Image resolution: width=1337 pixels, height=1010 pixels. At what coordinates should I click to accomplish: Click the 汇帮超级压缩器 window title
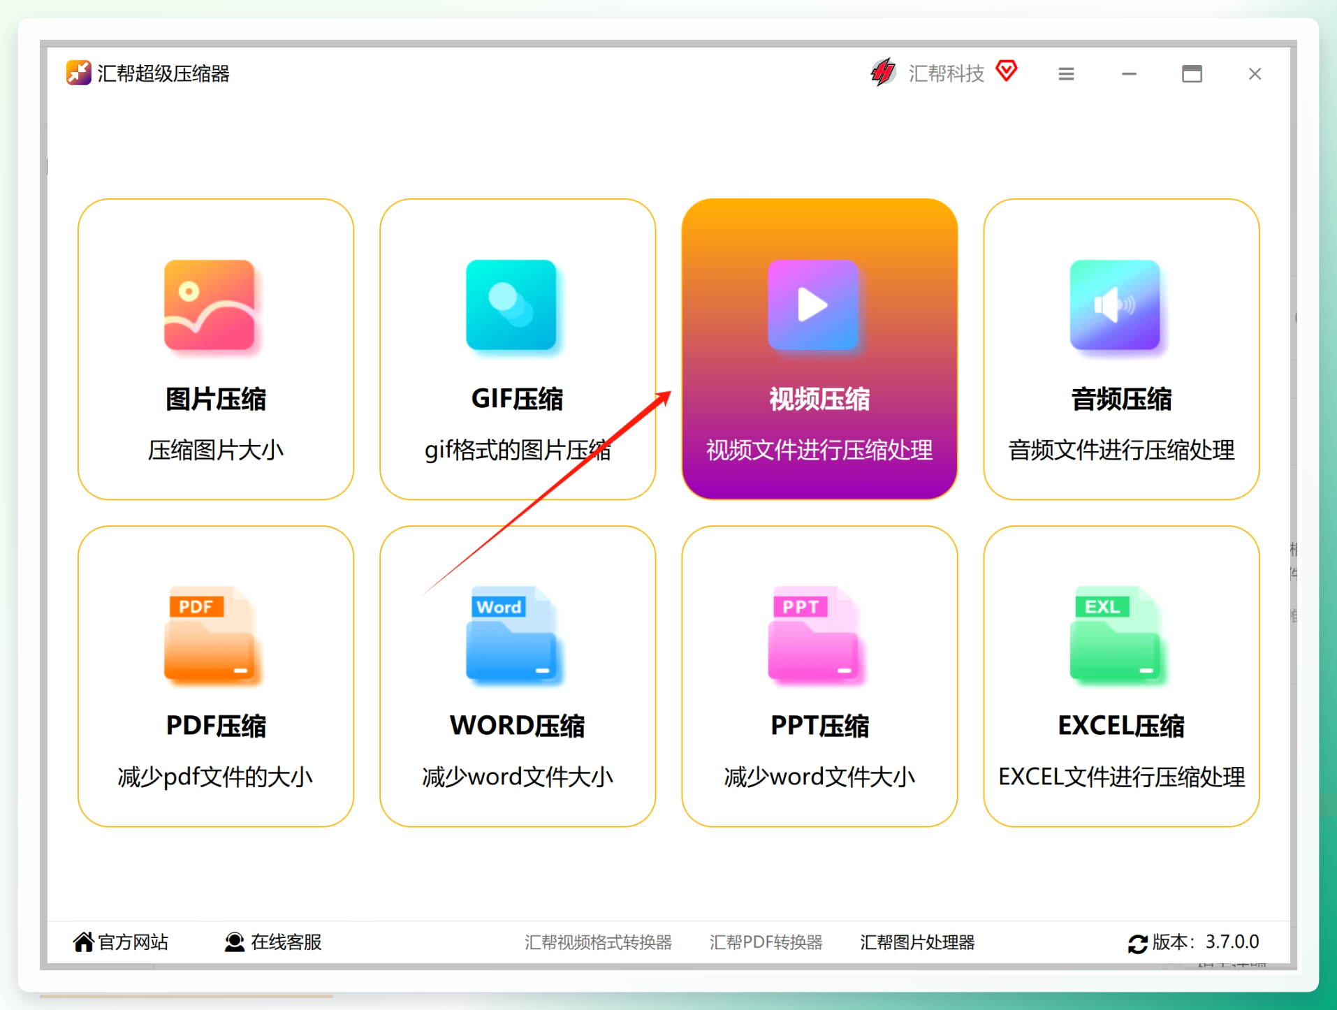point(163,73)
